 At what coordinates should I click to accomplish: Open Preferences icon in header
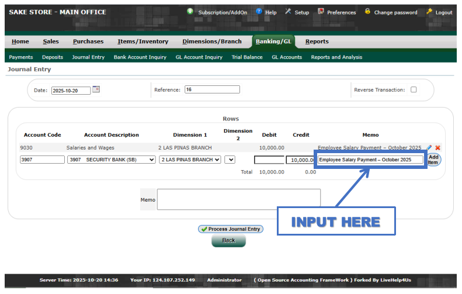click(x=321, y=12)
